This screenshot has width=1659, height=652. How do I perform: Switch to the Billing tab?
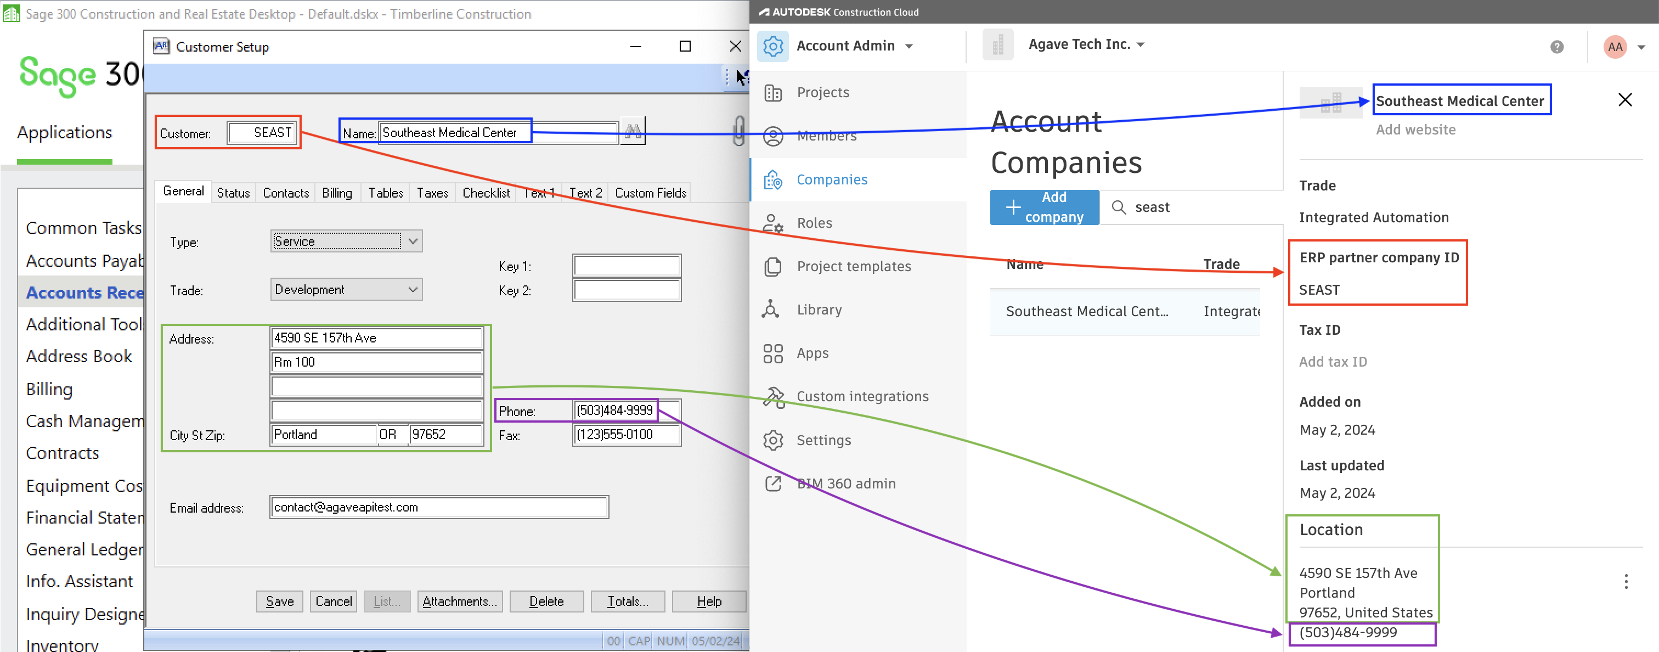[x=337, y=193]
